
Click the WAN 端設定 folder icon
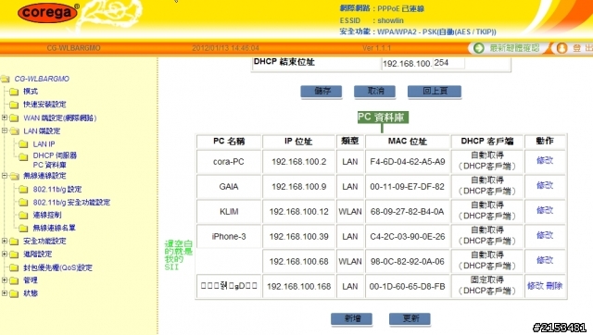[x=14, y=118]
